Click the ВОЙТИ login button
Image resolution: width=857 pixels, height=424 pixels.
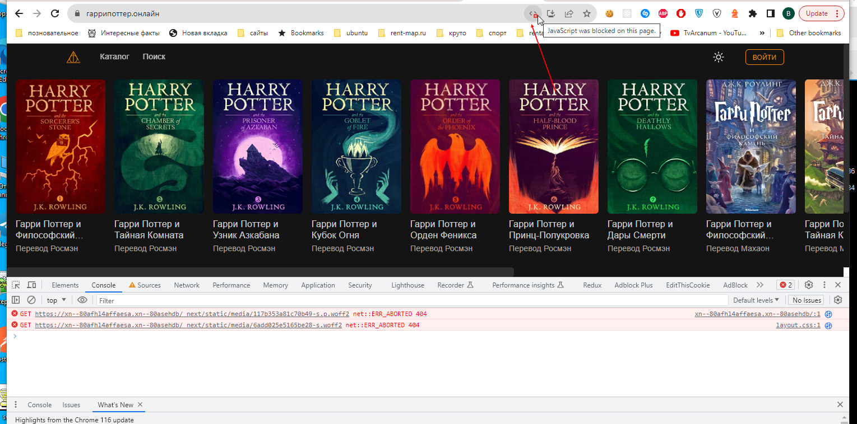764,56
